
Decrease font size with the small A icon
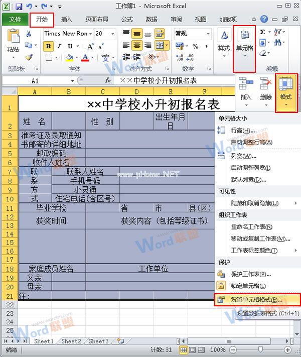pos(101,47)
